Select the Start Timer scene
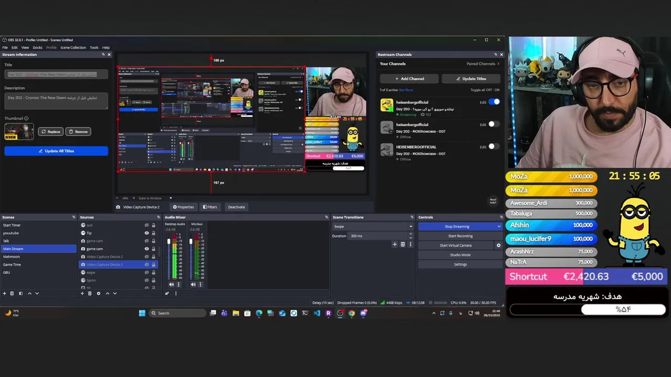Image resolution: width=671 pixels, height=377 pixels. click(x=38, y=225)
